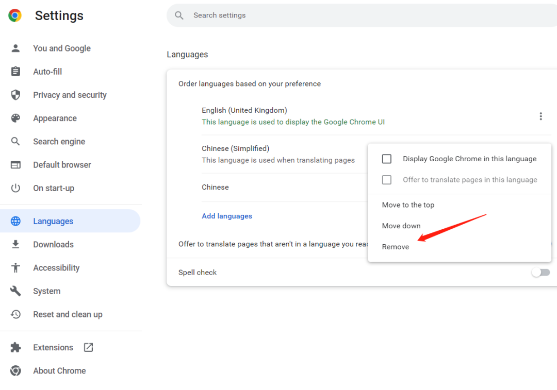
Task: Pick Move down in the menu
Action: pyautogui.click(x=401, y=226)
